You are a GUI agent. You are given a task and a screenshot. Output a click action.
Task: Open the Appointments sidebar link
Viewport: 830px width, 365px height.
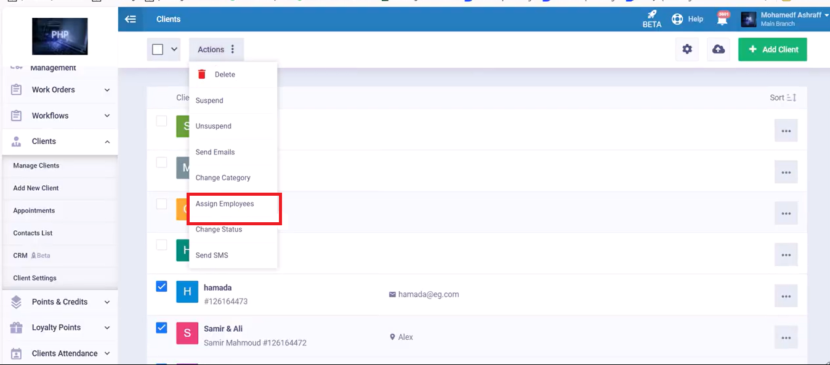click(x=34, y=211)
